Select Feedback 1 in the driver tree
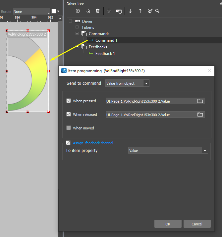The image size is (222, 237). (x=105, y=54)
